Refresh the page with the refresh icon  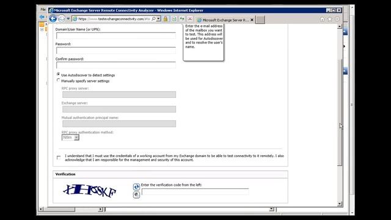coord(182,19)
